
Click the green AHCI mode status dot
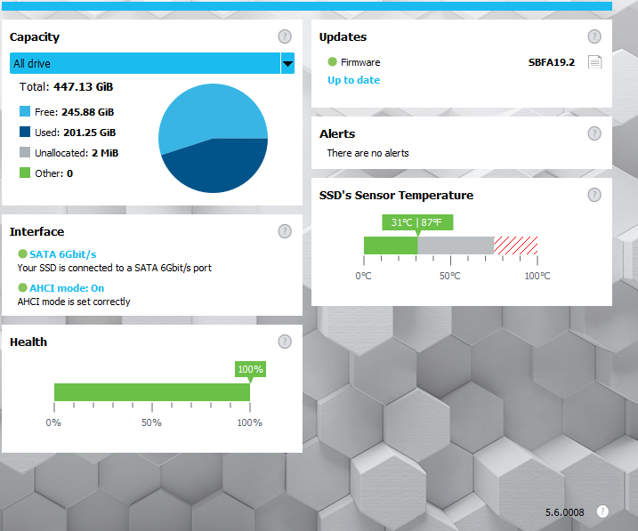pos(22,288)
